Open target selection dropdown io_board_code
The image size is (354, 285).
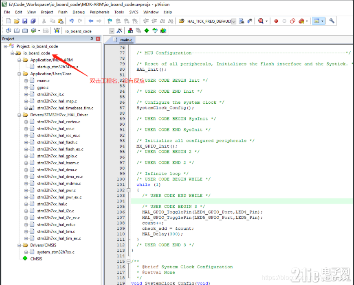coord(112,31)
